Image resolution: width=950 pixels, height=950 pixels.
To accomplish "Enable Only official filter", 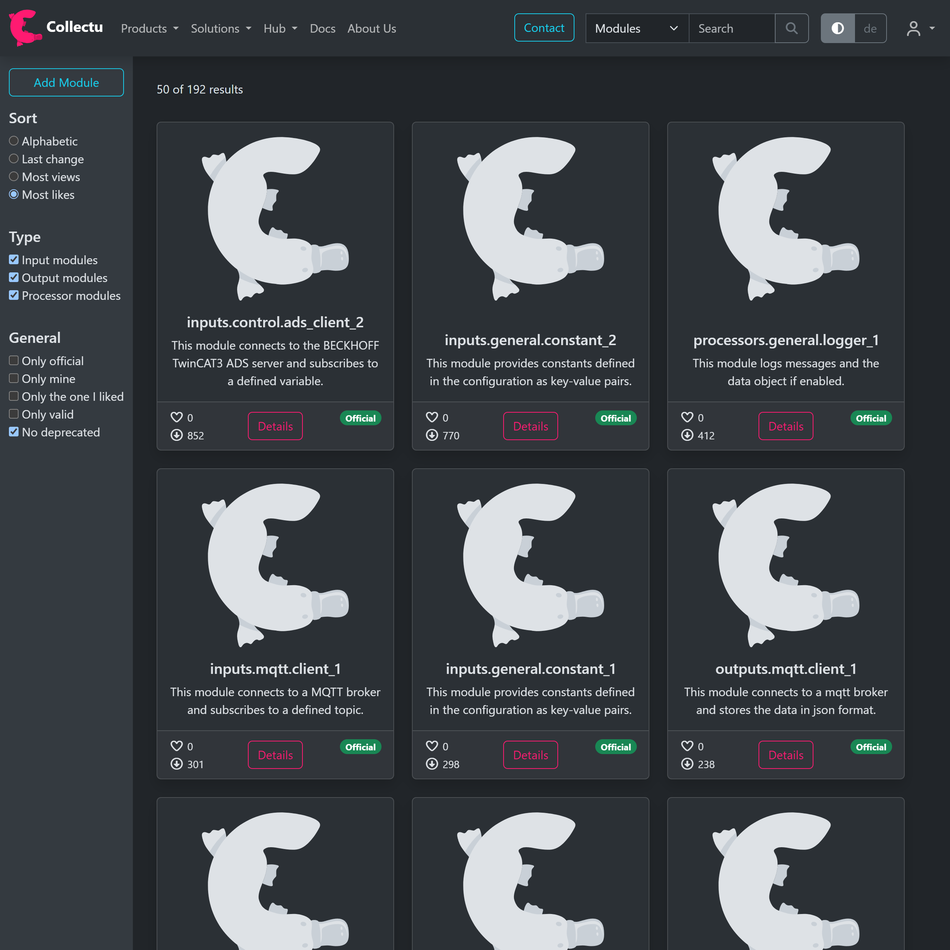I will tap(14, 360).
